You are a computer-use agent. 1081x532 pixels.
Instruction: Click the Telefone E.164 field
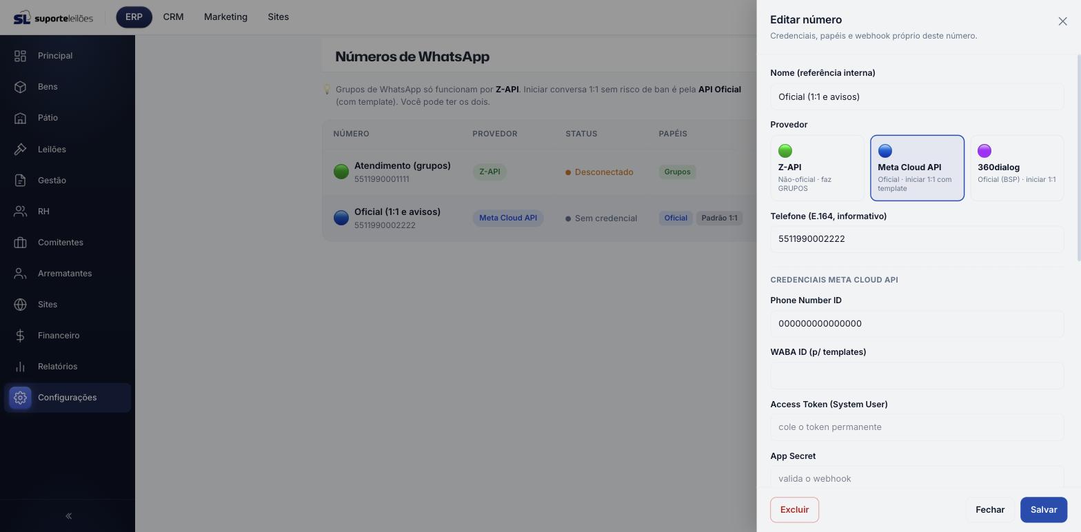pyautogui.click(x=917, y=239)
